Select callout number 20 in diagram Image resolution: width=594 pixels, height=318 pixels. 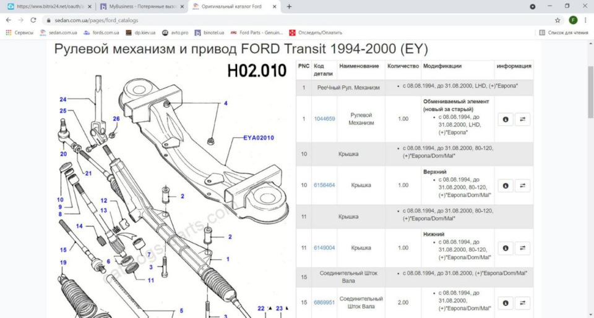coord(63,154)
